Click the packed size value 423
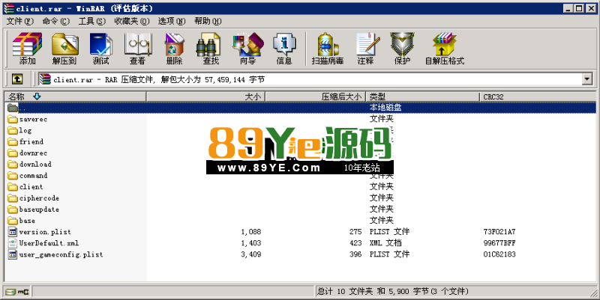Image resolution: width=600 pixels, height=300 pixels. tap(355, 243)
